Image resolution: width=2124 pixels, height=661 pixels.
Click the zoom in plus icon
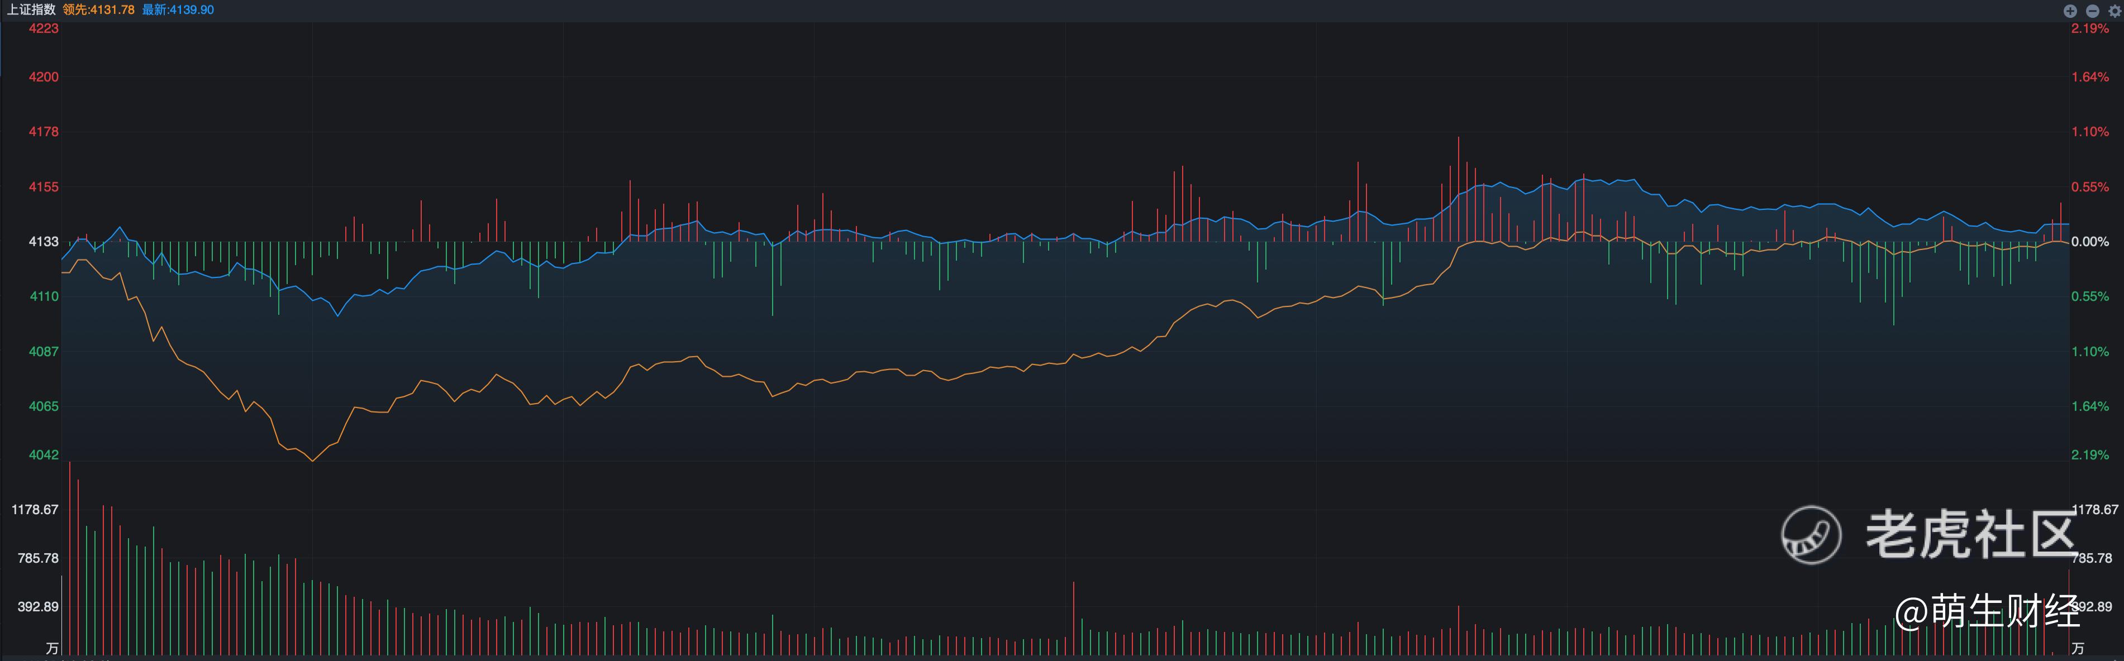[2070, 11]
